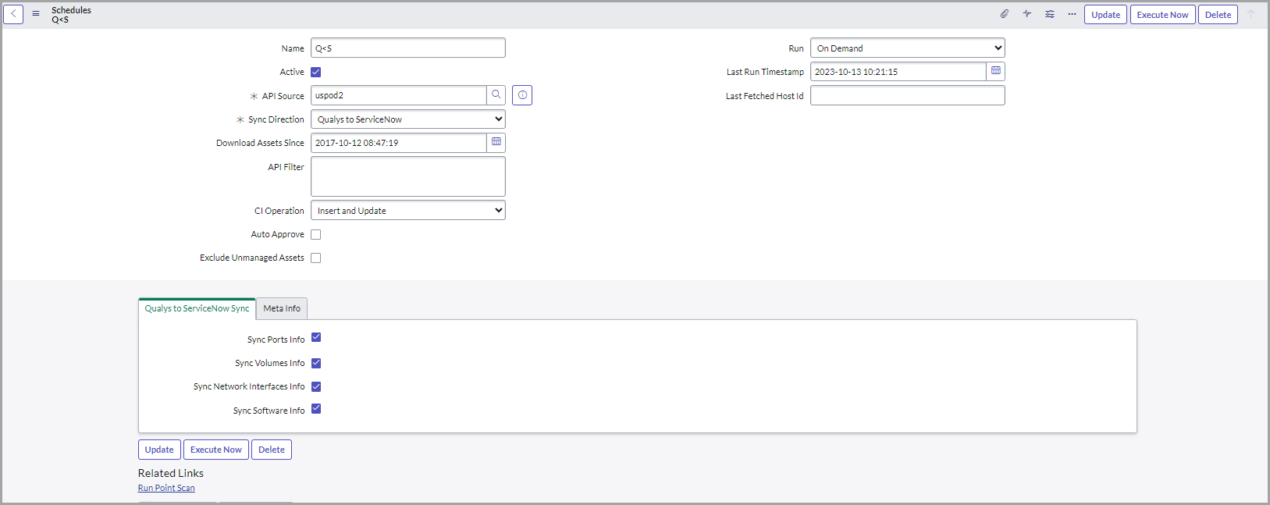Screen dimensions: 1270x505
Task: Go back using the header back arrow
Action: tap(13, 14)
